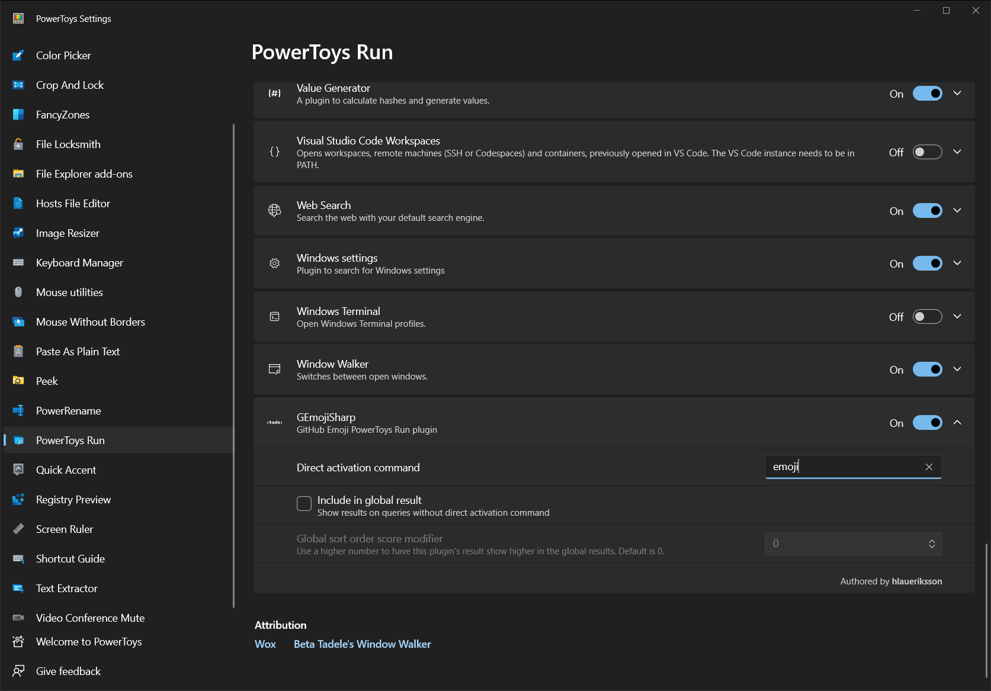Expand the Windows settings plugin chevron
991x691 pixels.
pyautogui.click(x=957, y=263)
